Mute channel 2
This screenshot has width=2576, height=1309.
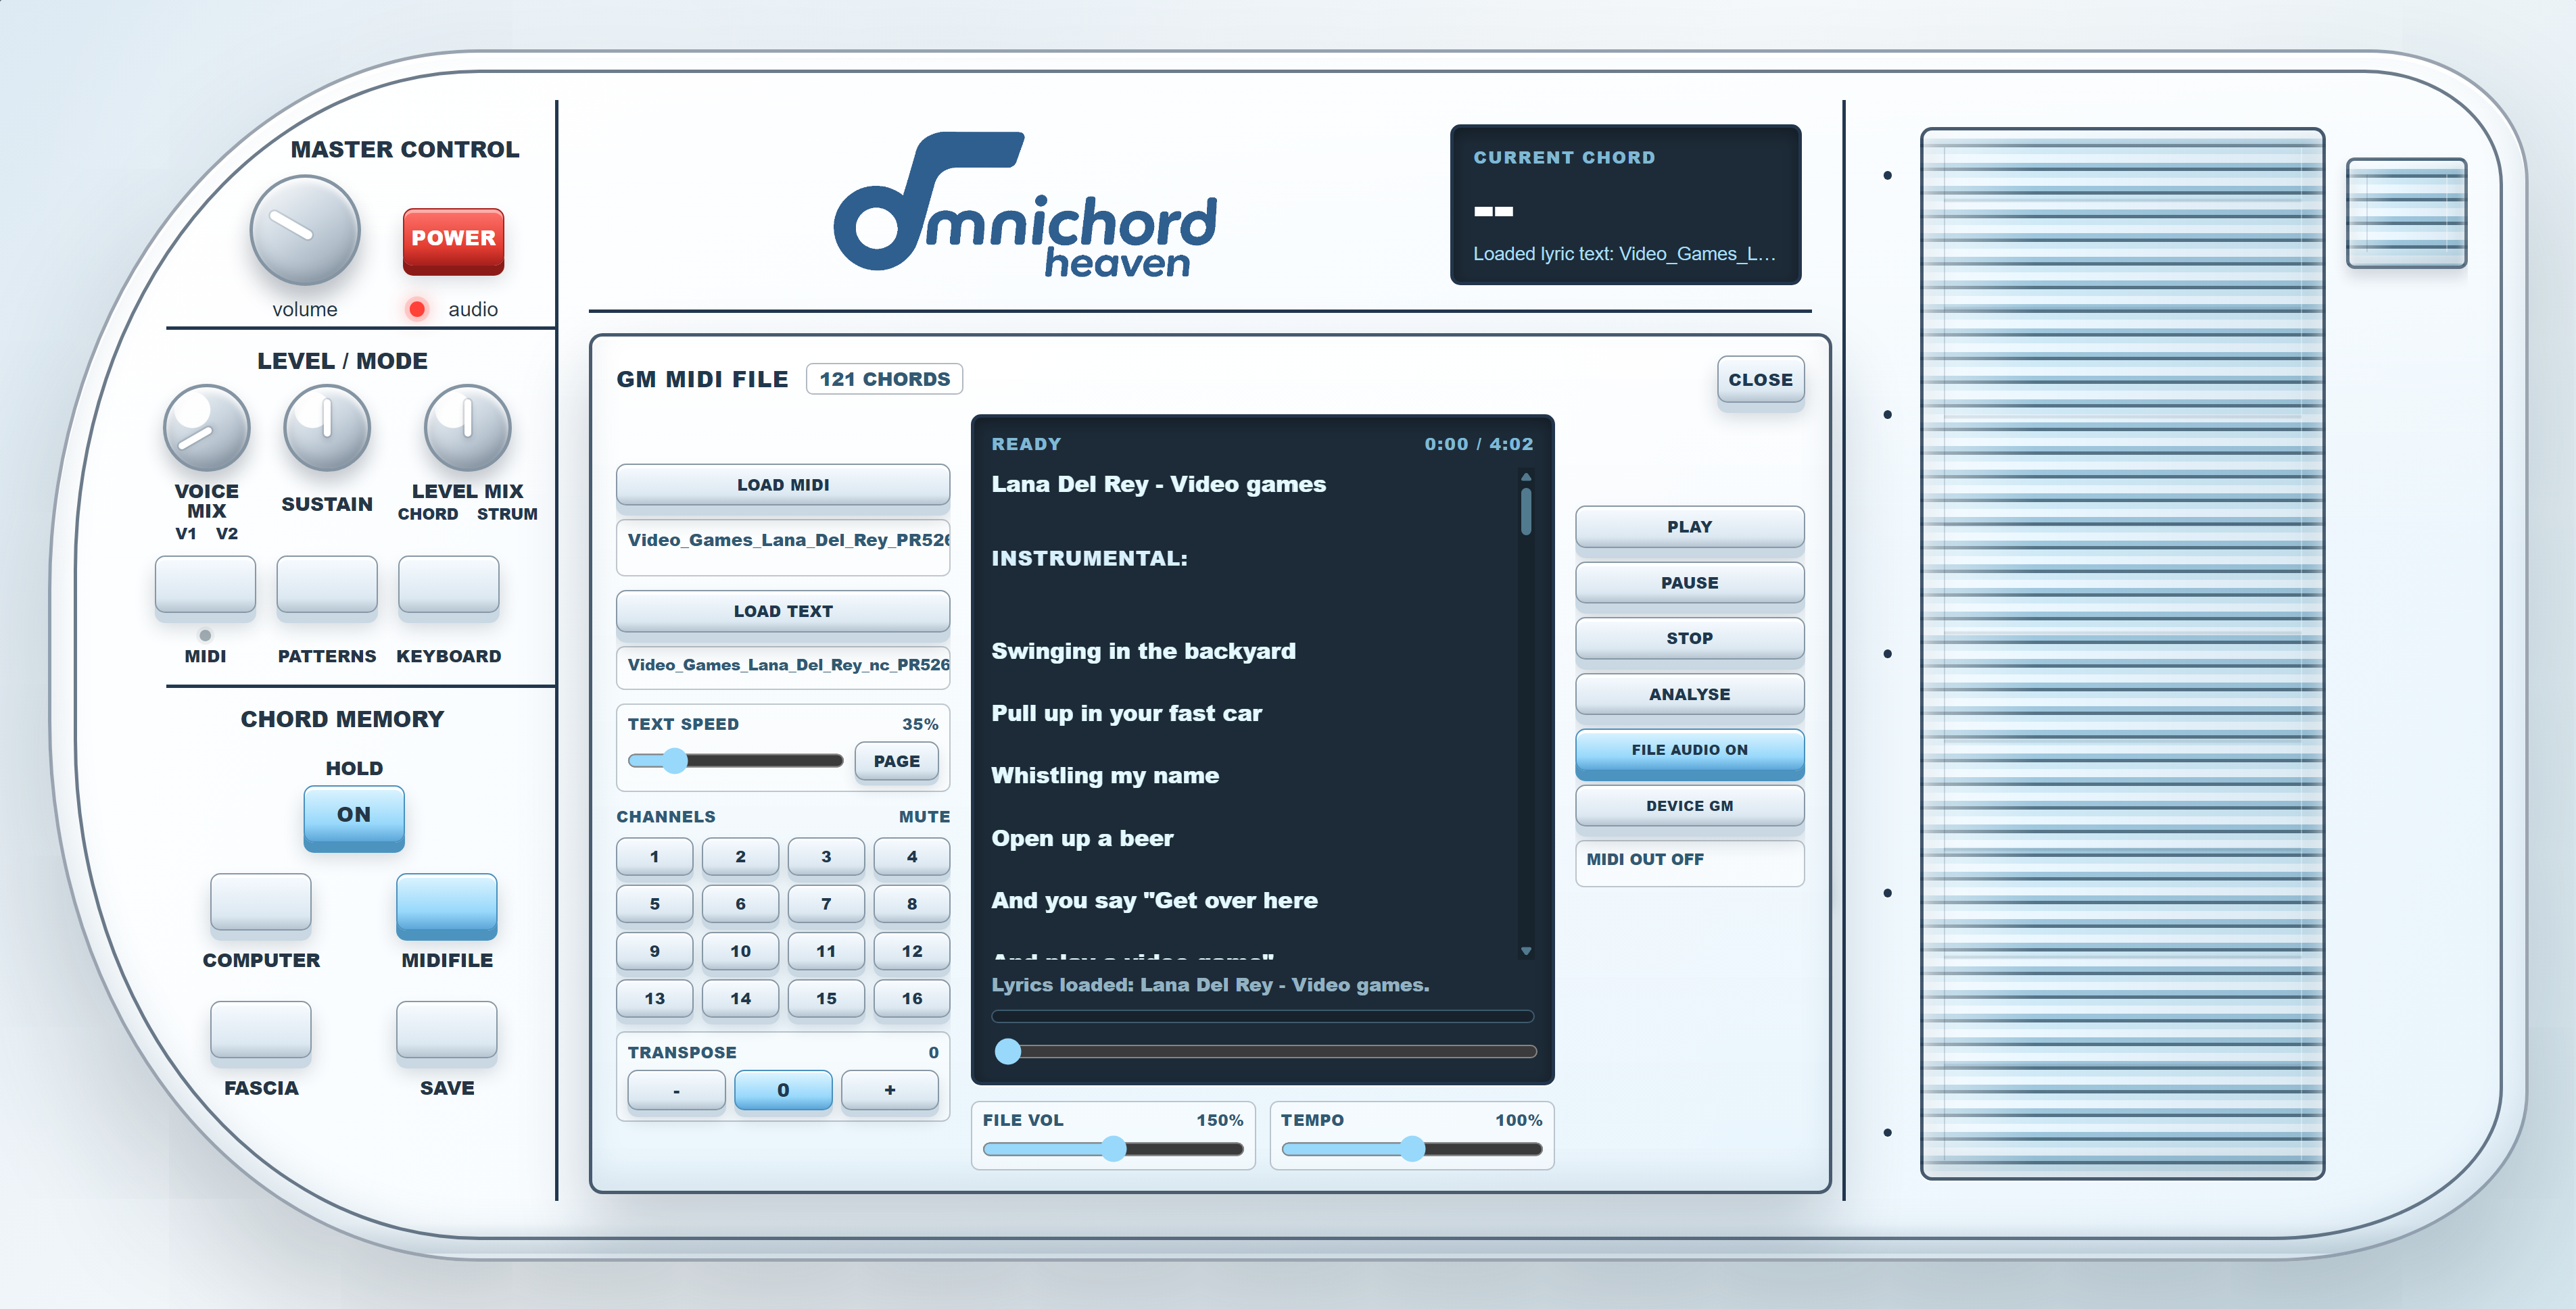pos(740,856)
